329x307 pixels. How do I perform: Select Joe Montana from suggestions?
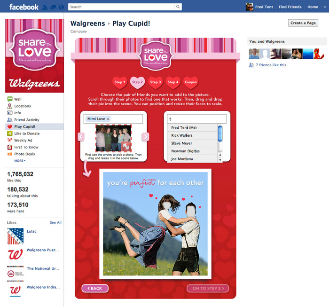click(x=192, y=159)
